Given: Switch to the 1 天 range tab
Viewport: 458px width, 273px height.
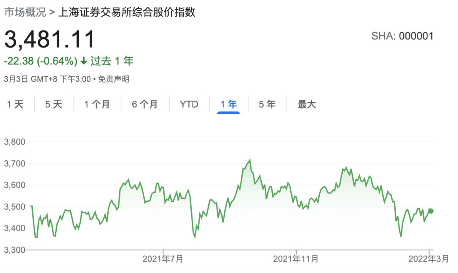Looking at the screenshot, I should click(15, 104).
